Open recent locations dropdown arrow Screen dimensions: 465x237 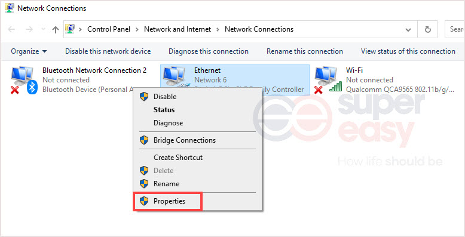43,29
